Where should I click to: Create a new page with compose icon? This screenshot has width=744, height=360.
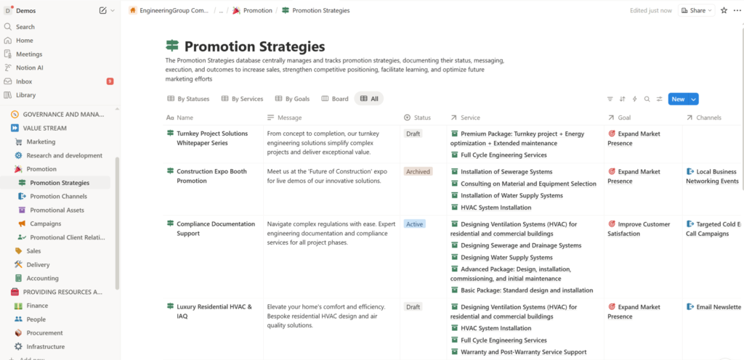(103, 11)
